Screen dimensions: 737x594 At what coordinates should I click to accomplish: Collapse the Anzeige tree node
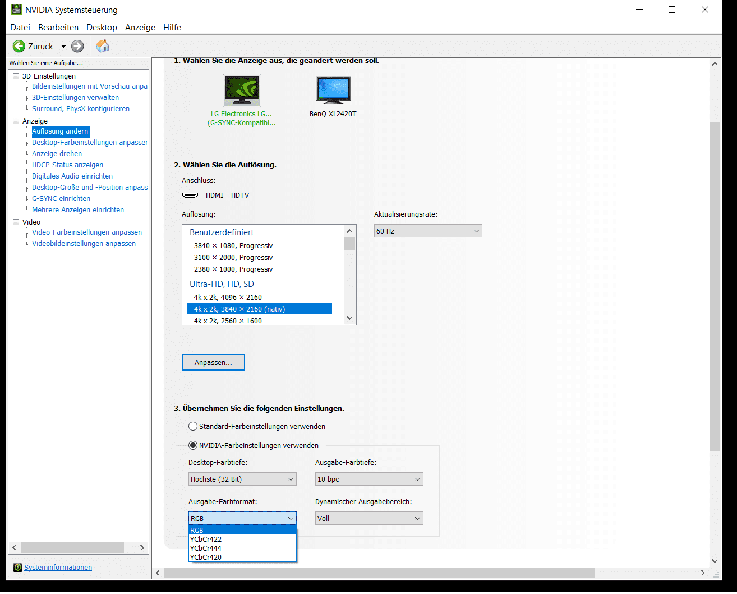pyautogui.click(x=16, y=121)
